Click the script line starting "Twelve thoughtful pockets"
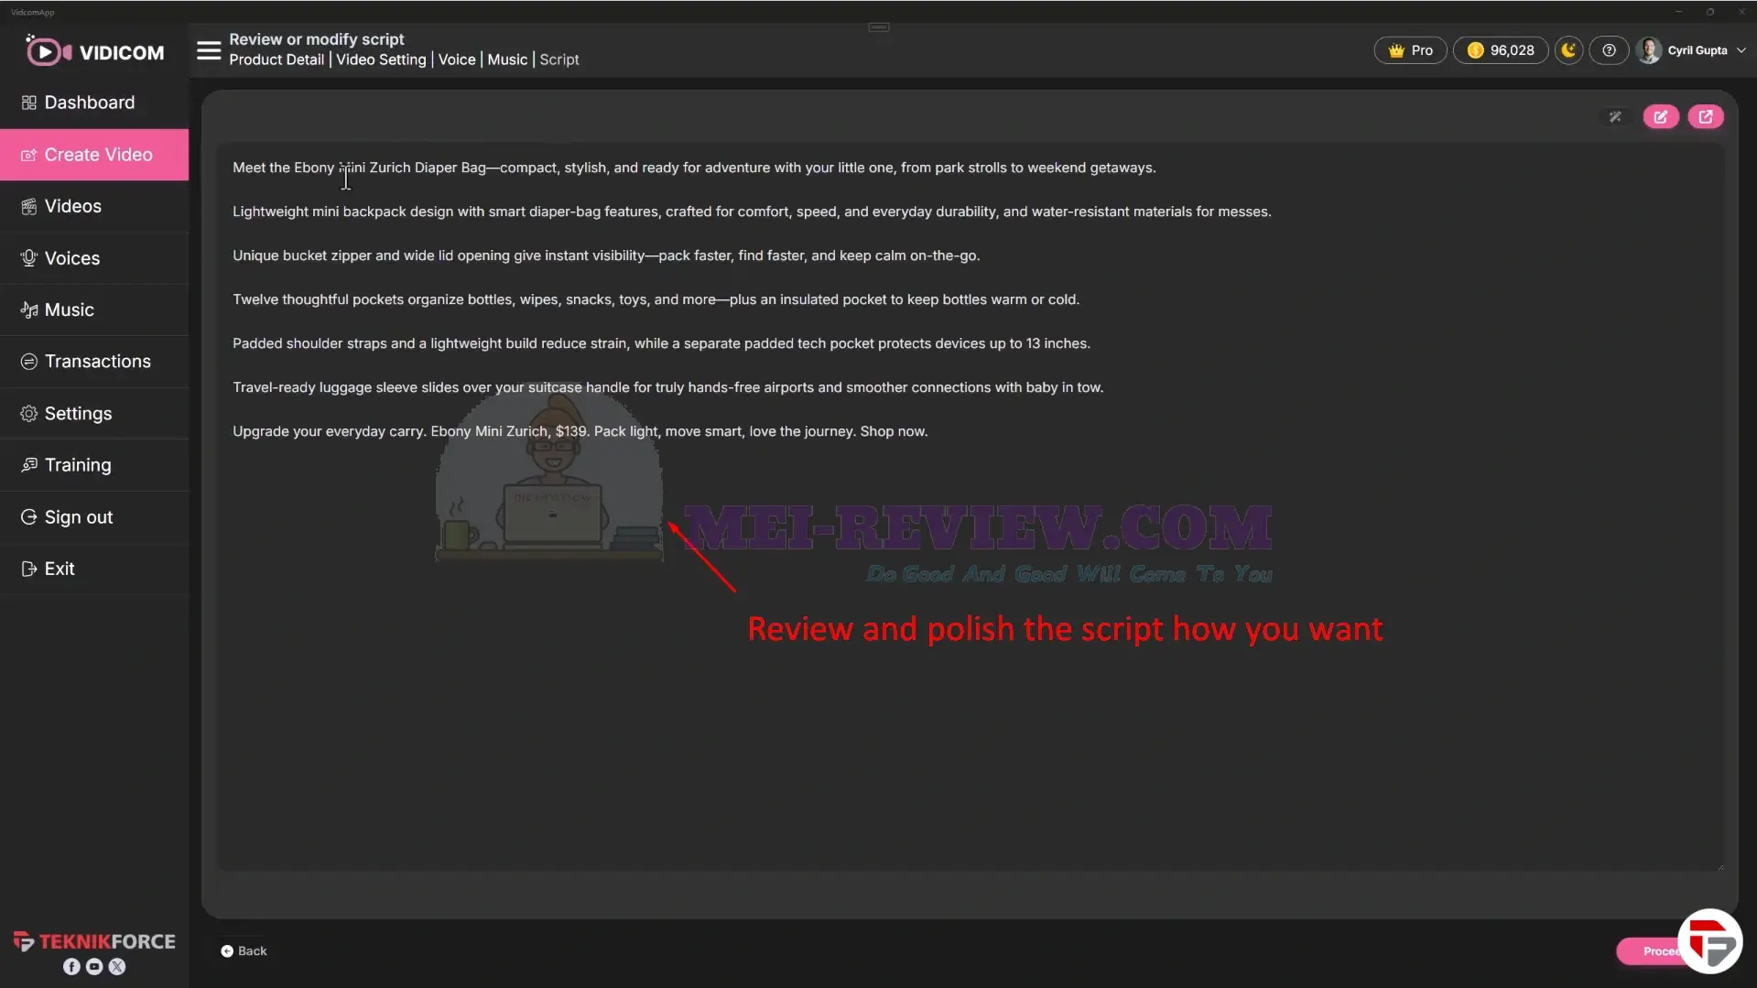Image resolution: width=1757 pixels, height=988 pixels. tap(656, 299)
